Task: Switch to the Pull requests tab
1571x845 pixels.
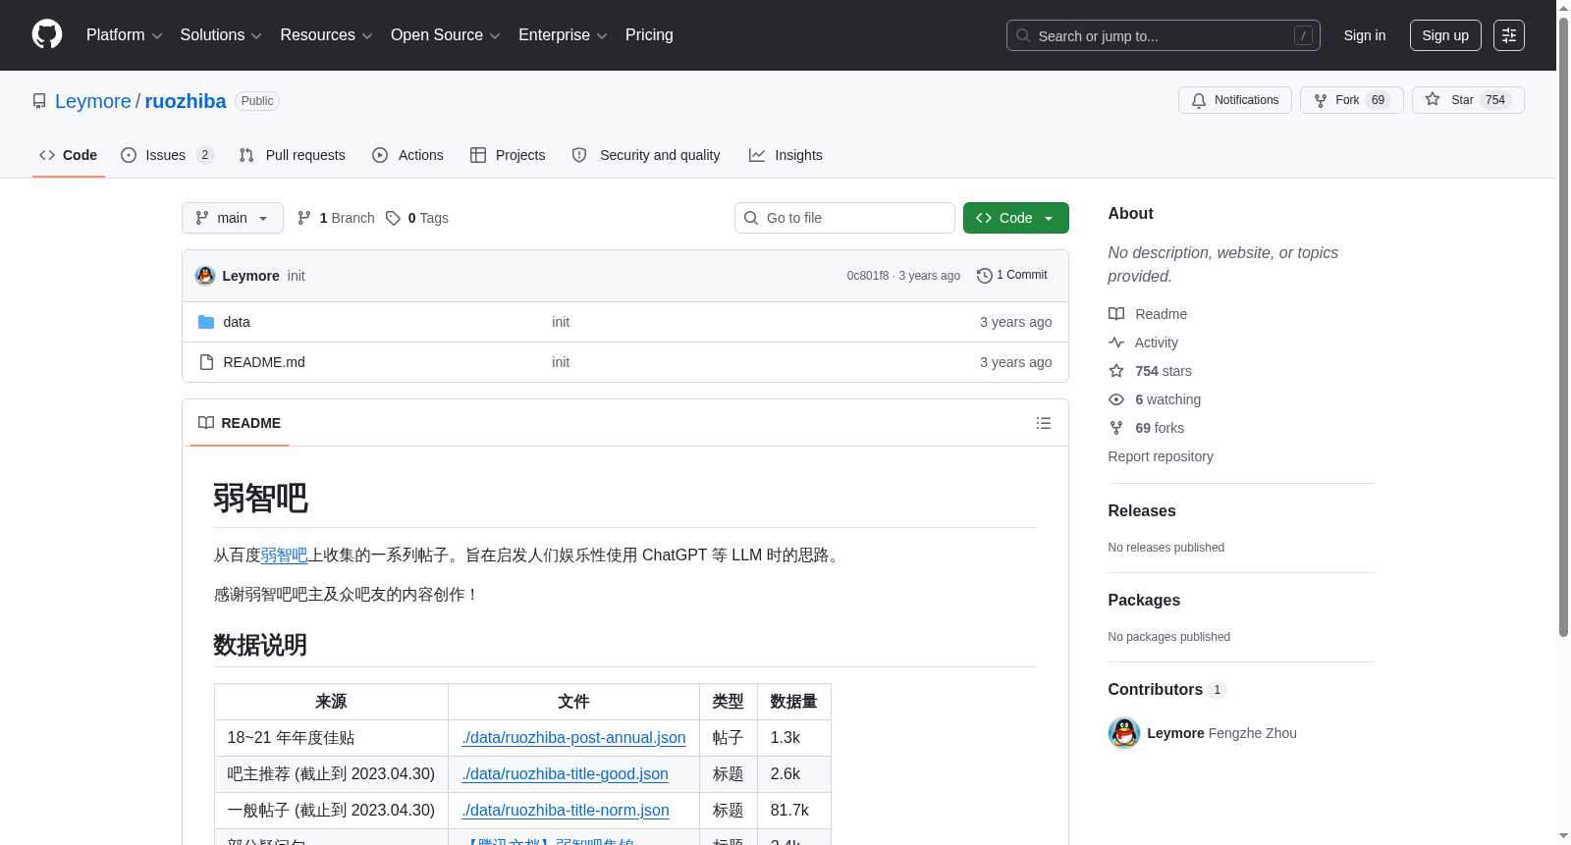Action: click(293, 155)
